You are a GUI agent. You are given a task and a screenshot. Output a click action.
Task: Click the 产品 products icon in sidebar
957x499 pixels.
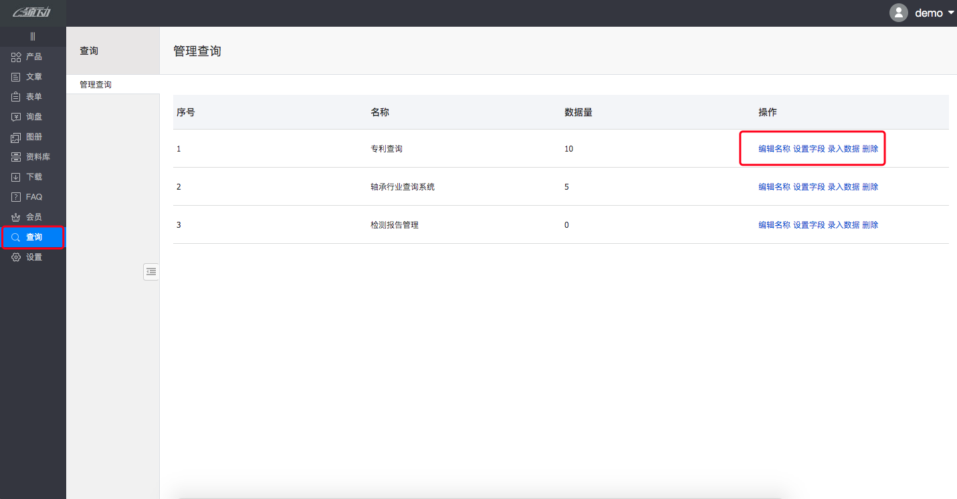pyautogui.click(x=17, y=57)
